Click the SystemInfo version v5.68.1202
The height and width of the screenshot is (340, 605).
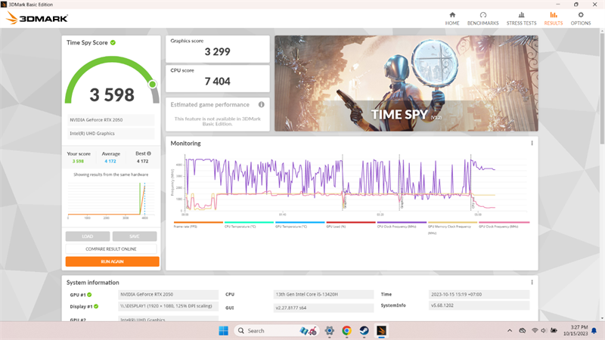coord(479,305)
